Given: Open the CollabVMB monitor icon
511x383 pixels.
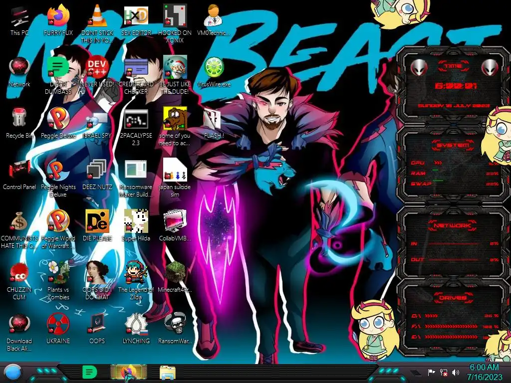Looking at the screenshot, I should (175, 221).
